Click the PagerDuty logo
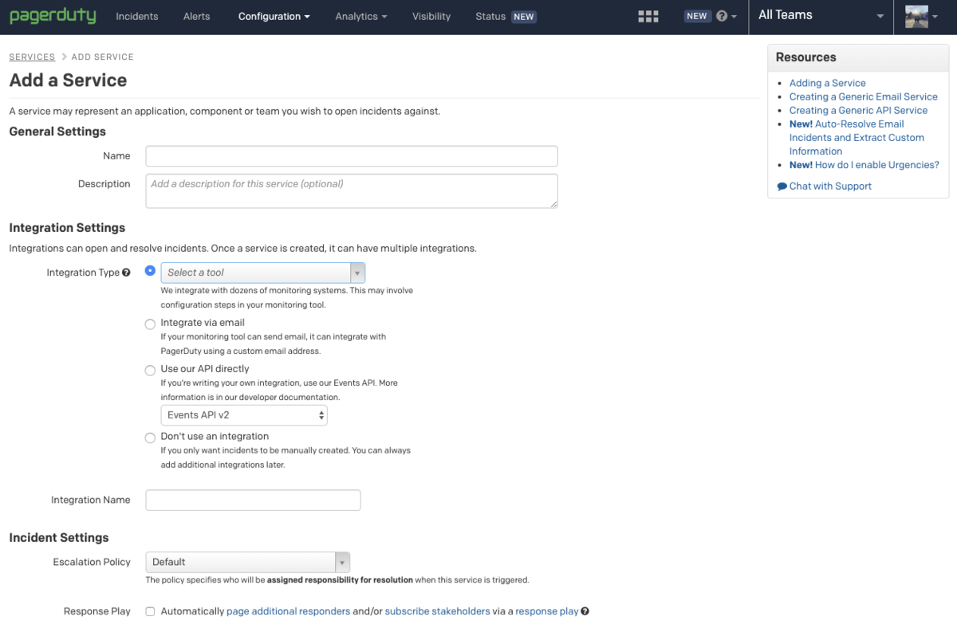Viewport: 957px width, 632px height. [53, 16]
